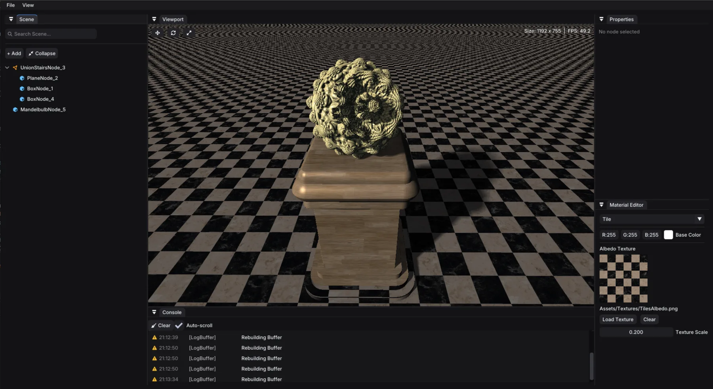Collapse the UnionStairsNode_3 tree chevron

pos(7,68)
